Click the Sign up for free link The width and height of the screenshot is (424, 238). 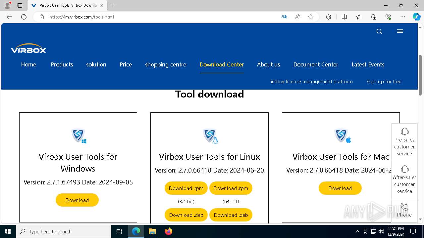(384, 82)
